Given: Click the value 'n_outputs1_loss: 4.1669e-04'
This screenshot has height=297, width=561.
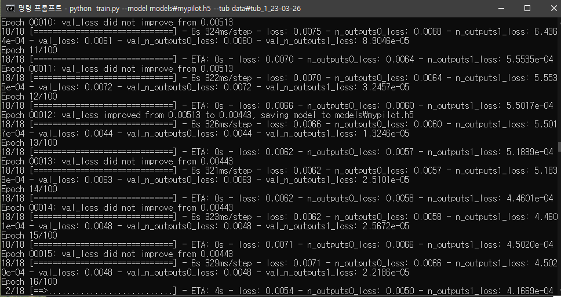Looking at the screenshot, I should coord(490,291).
